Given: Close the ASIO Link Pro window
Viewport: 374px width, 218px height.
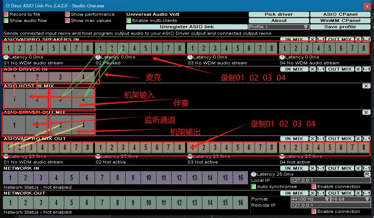Looking at the screenshot, I should pyautogui.click(x=367, y=6).
